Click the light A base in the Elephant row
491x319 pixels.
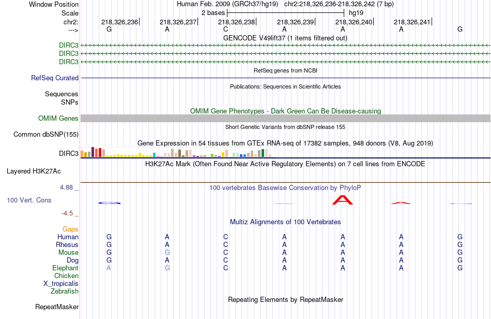pos(109,268)
